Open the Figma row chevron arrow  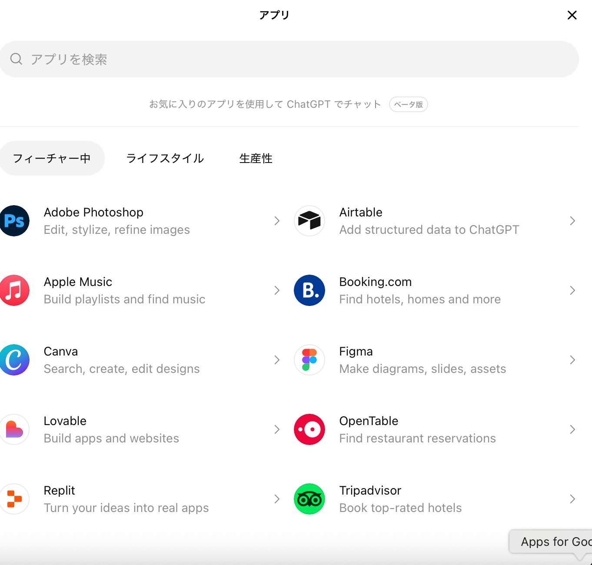[x=572, y=360]
